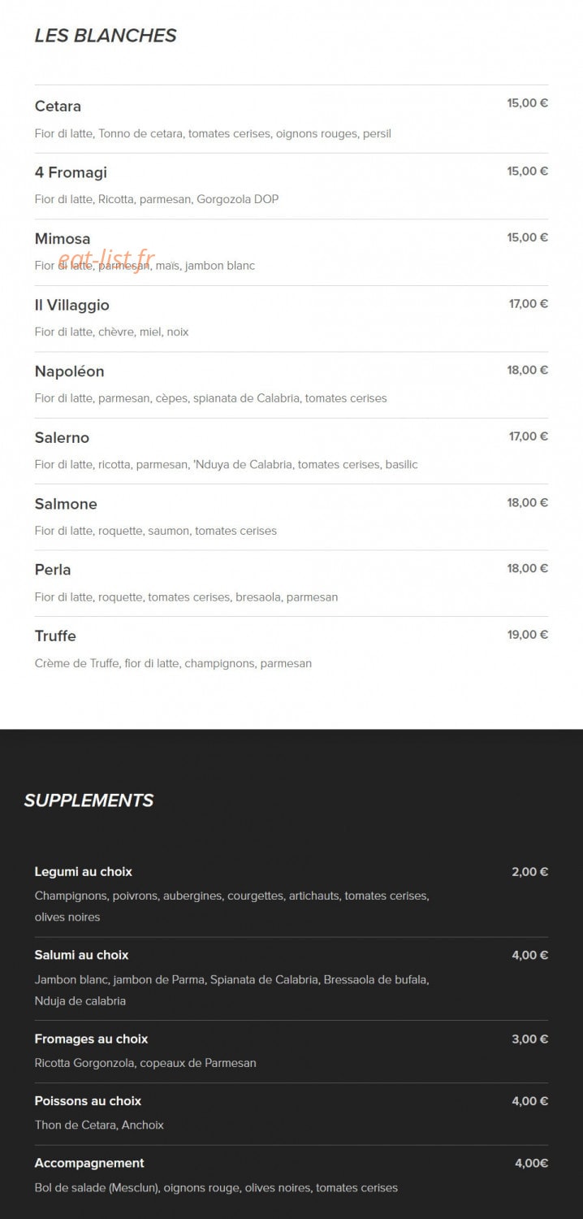This screenshot has width=583, height=1219.
Task: Click the SUPPLEMENTS section heading
Action: coord(89,800)
